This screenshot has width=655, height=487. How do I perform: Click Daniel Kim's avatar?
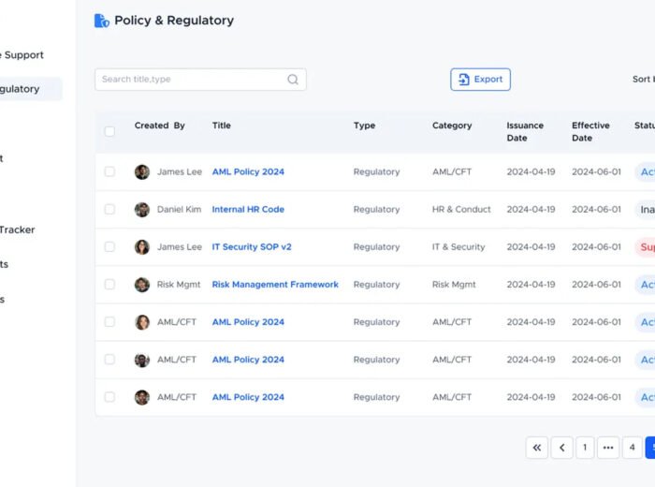pyautogui.click(x=142, y=210)
